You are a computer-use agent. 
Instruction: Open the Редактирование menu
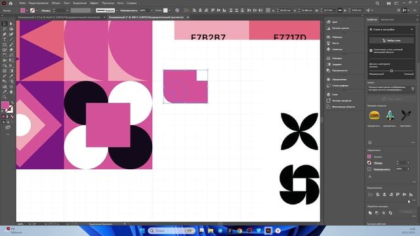click(38, 3)
